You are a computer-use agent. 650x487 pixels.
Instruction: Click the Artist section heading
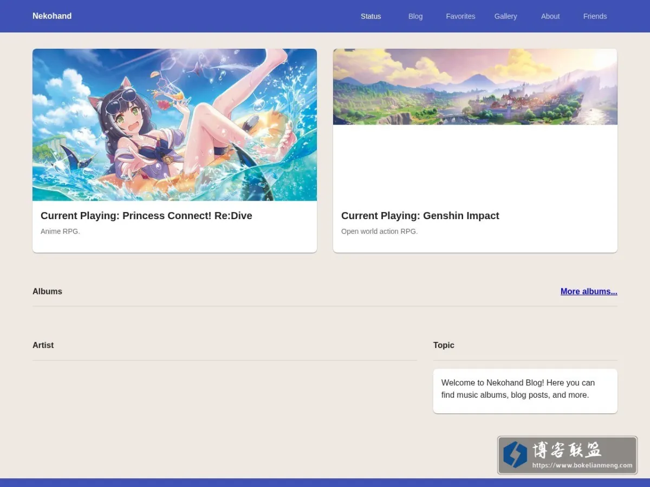[x=43, y=345]
